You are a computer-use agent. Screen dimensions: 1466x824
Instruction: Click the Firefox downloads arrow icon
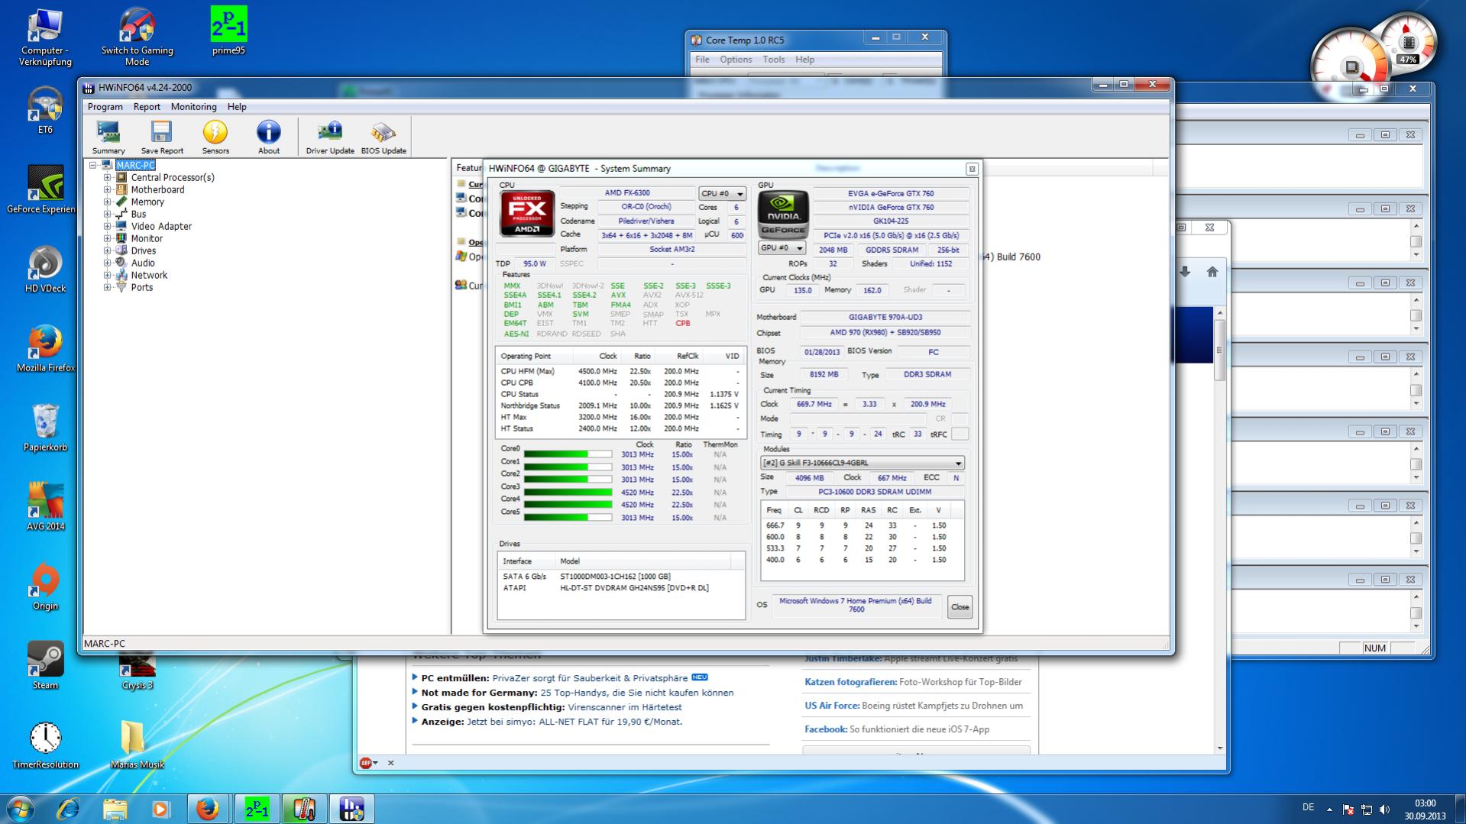tap(1185, 272)
